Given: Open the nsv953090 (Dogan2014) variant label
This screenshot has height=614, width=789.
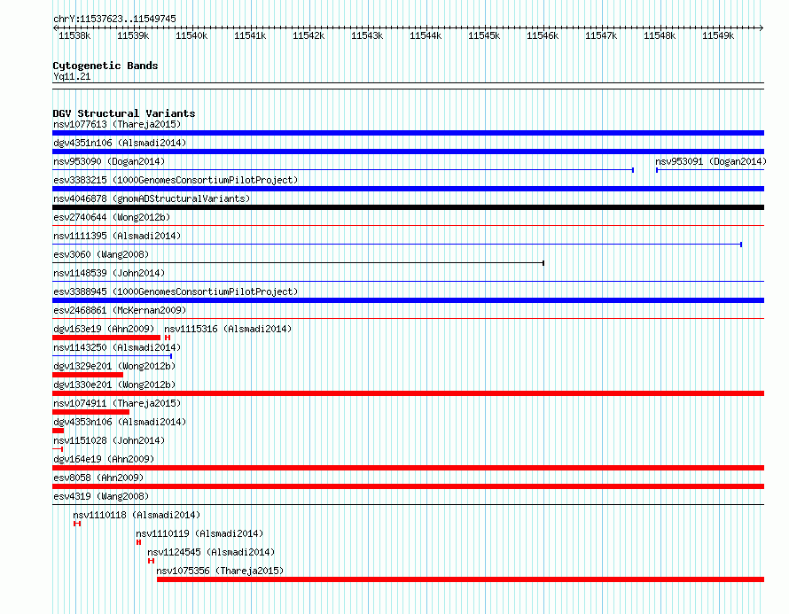Looking at the screenshot, I should 109,161.
